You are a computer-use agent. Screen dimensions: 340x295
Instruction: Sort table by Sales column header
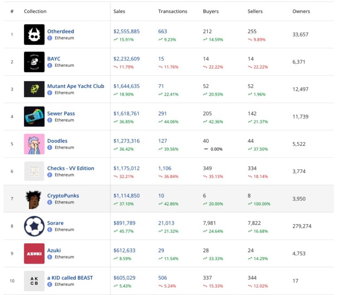point(119,11)
